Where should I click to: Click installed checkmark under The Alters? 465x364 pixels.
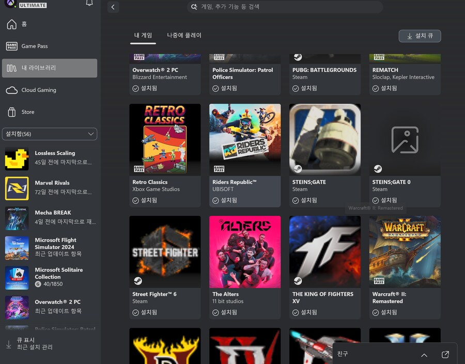[215, 313]
